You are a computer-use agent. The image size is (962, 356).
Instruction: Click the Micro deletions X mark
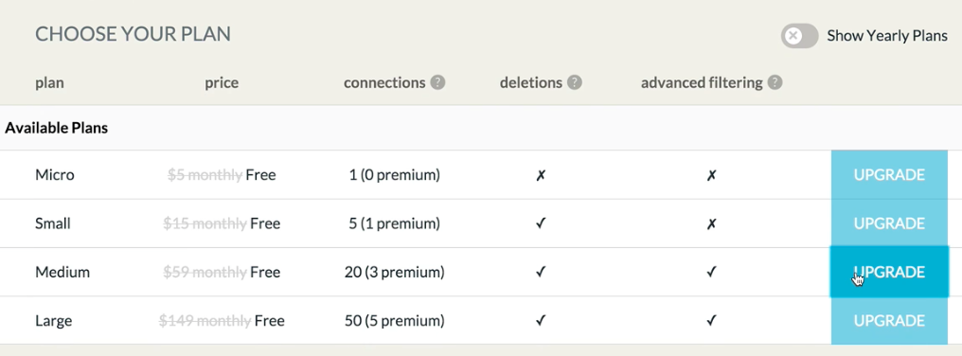click(x=541, y=175)
